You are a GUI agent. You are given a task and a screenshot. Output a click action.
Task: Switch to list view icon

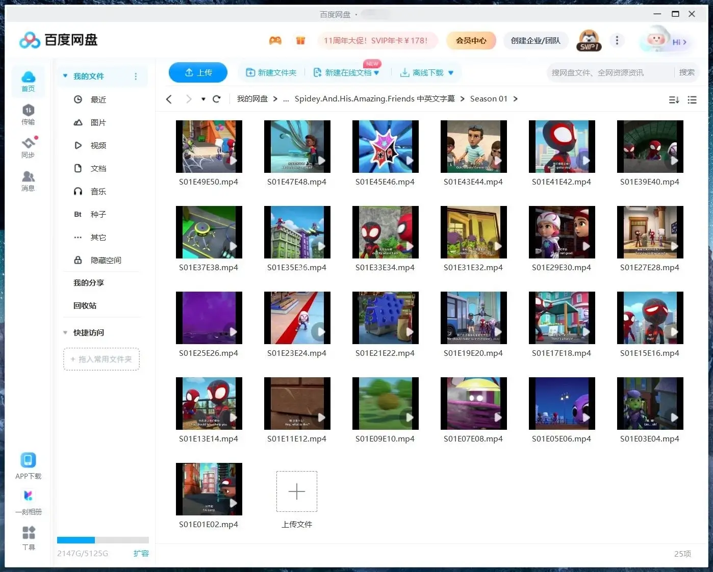(692, 100)
